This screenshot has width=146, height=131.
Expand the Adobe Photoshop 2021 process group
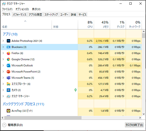click(3, 41)
